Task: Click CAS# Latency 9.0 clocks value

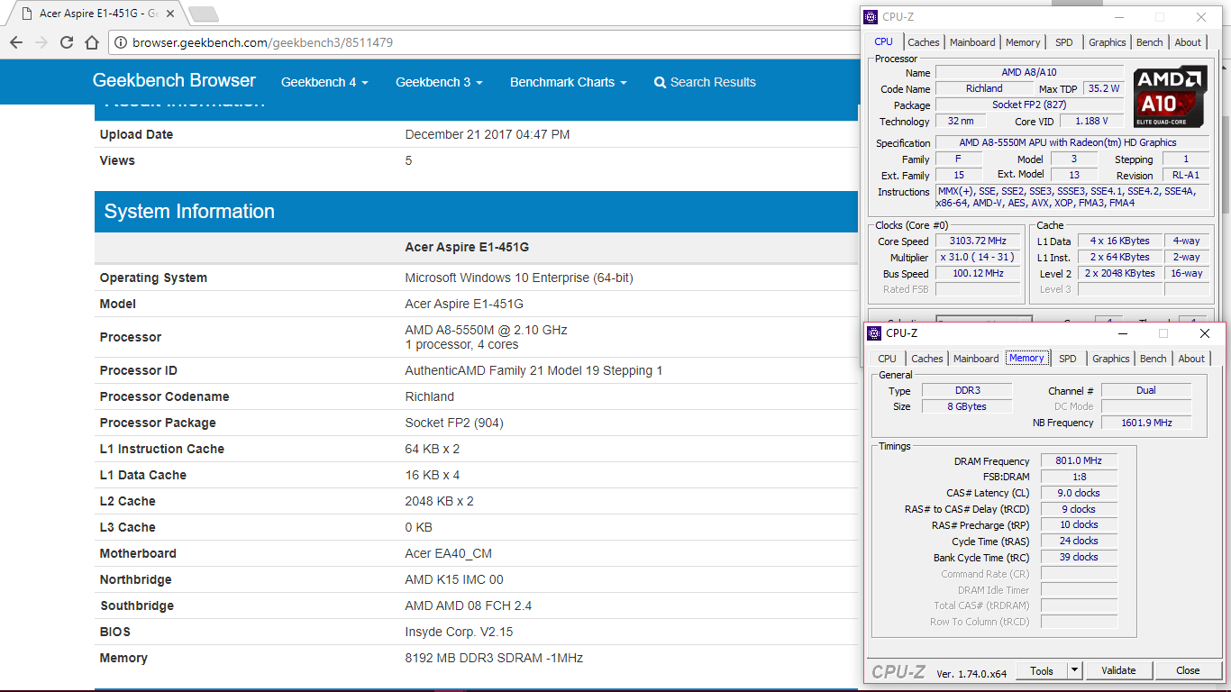Action: (1079, 493)
